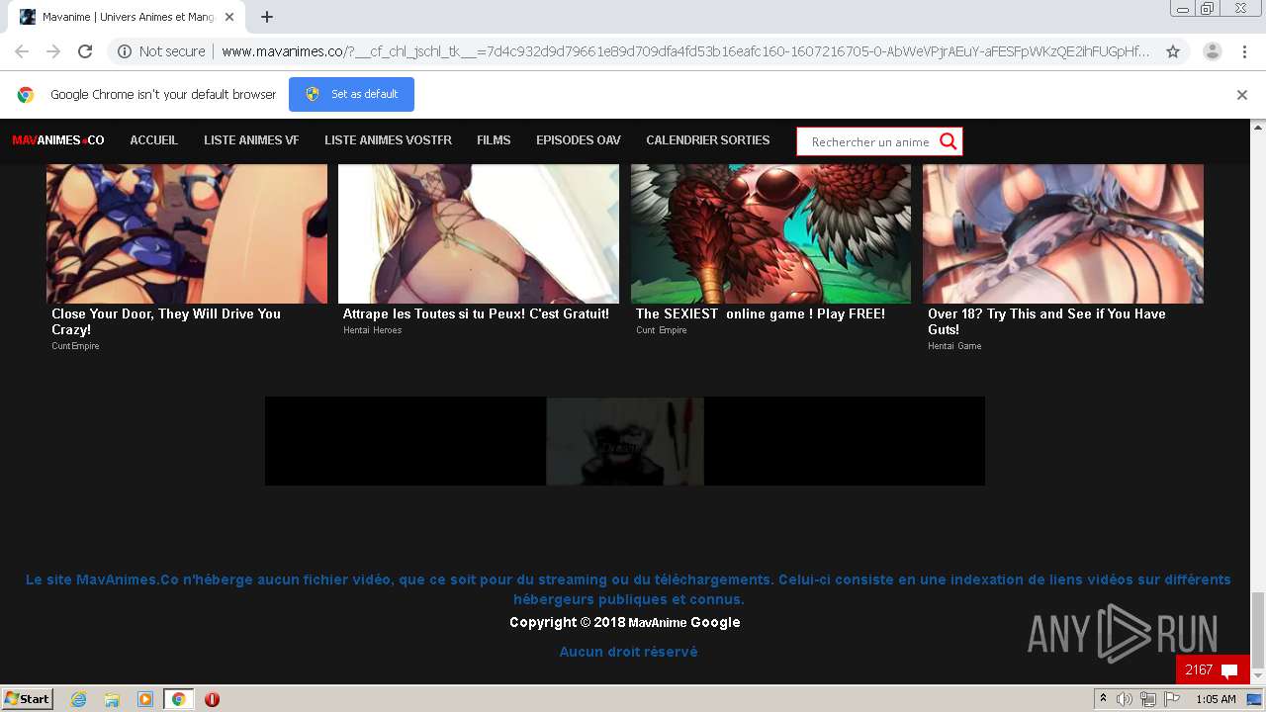Viewport: 1266px width, 712px height.
Task: Click the address bar URL field
Action: pyautogui.click(x=684, y=51)
